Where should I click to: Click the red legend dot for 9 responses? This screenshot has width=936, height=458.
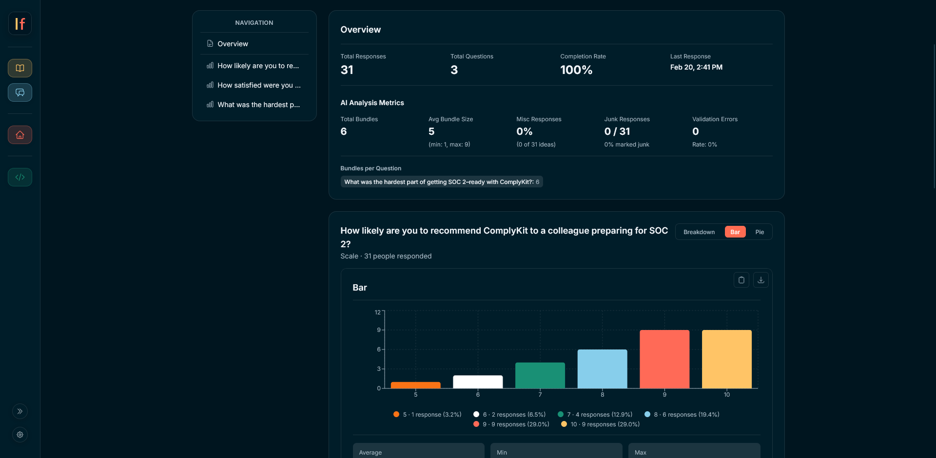(x=476, y=424)
